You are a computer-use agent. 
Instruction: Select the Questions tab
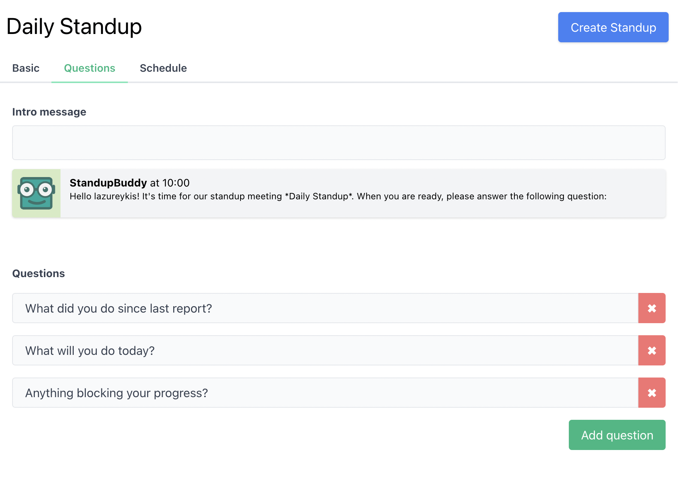pyautogui.click(x=90, y=68)
